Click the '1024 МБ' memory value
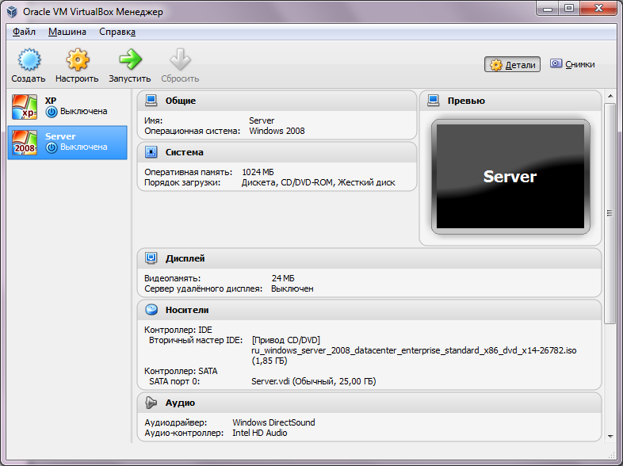The image size is (623, 466). point(258,172)
